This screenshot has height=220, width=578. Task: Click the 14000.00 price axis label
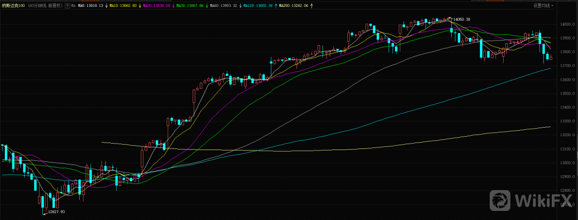[x=566, y=25]
